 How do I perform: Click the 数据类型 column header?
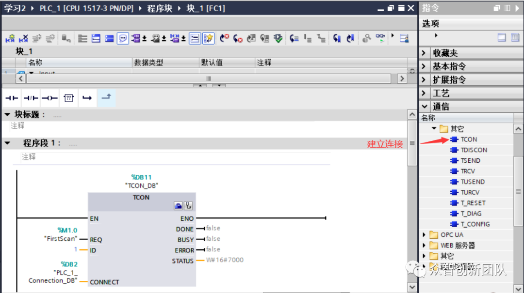click(166, 62)
